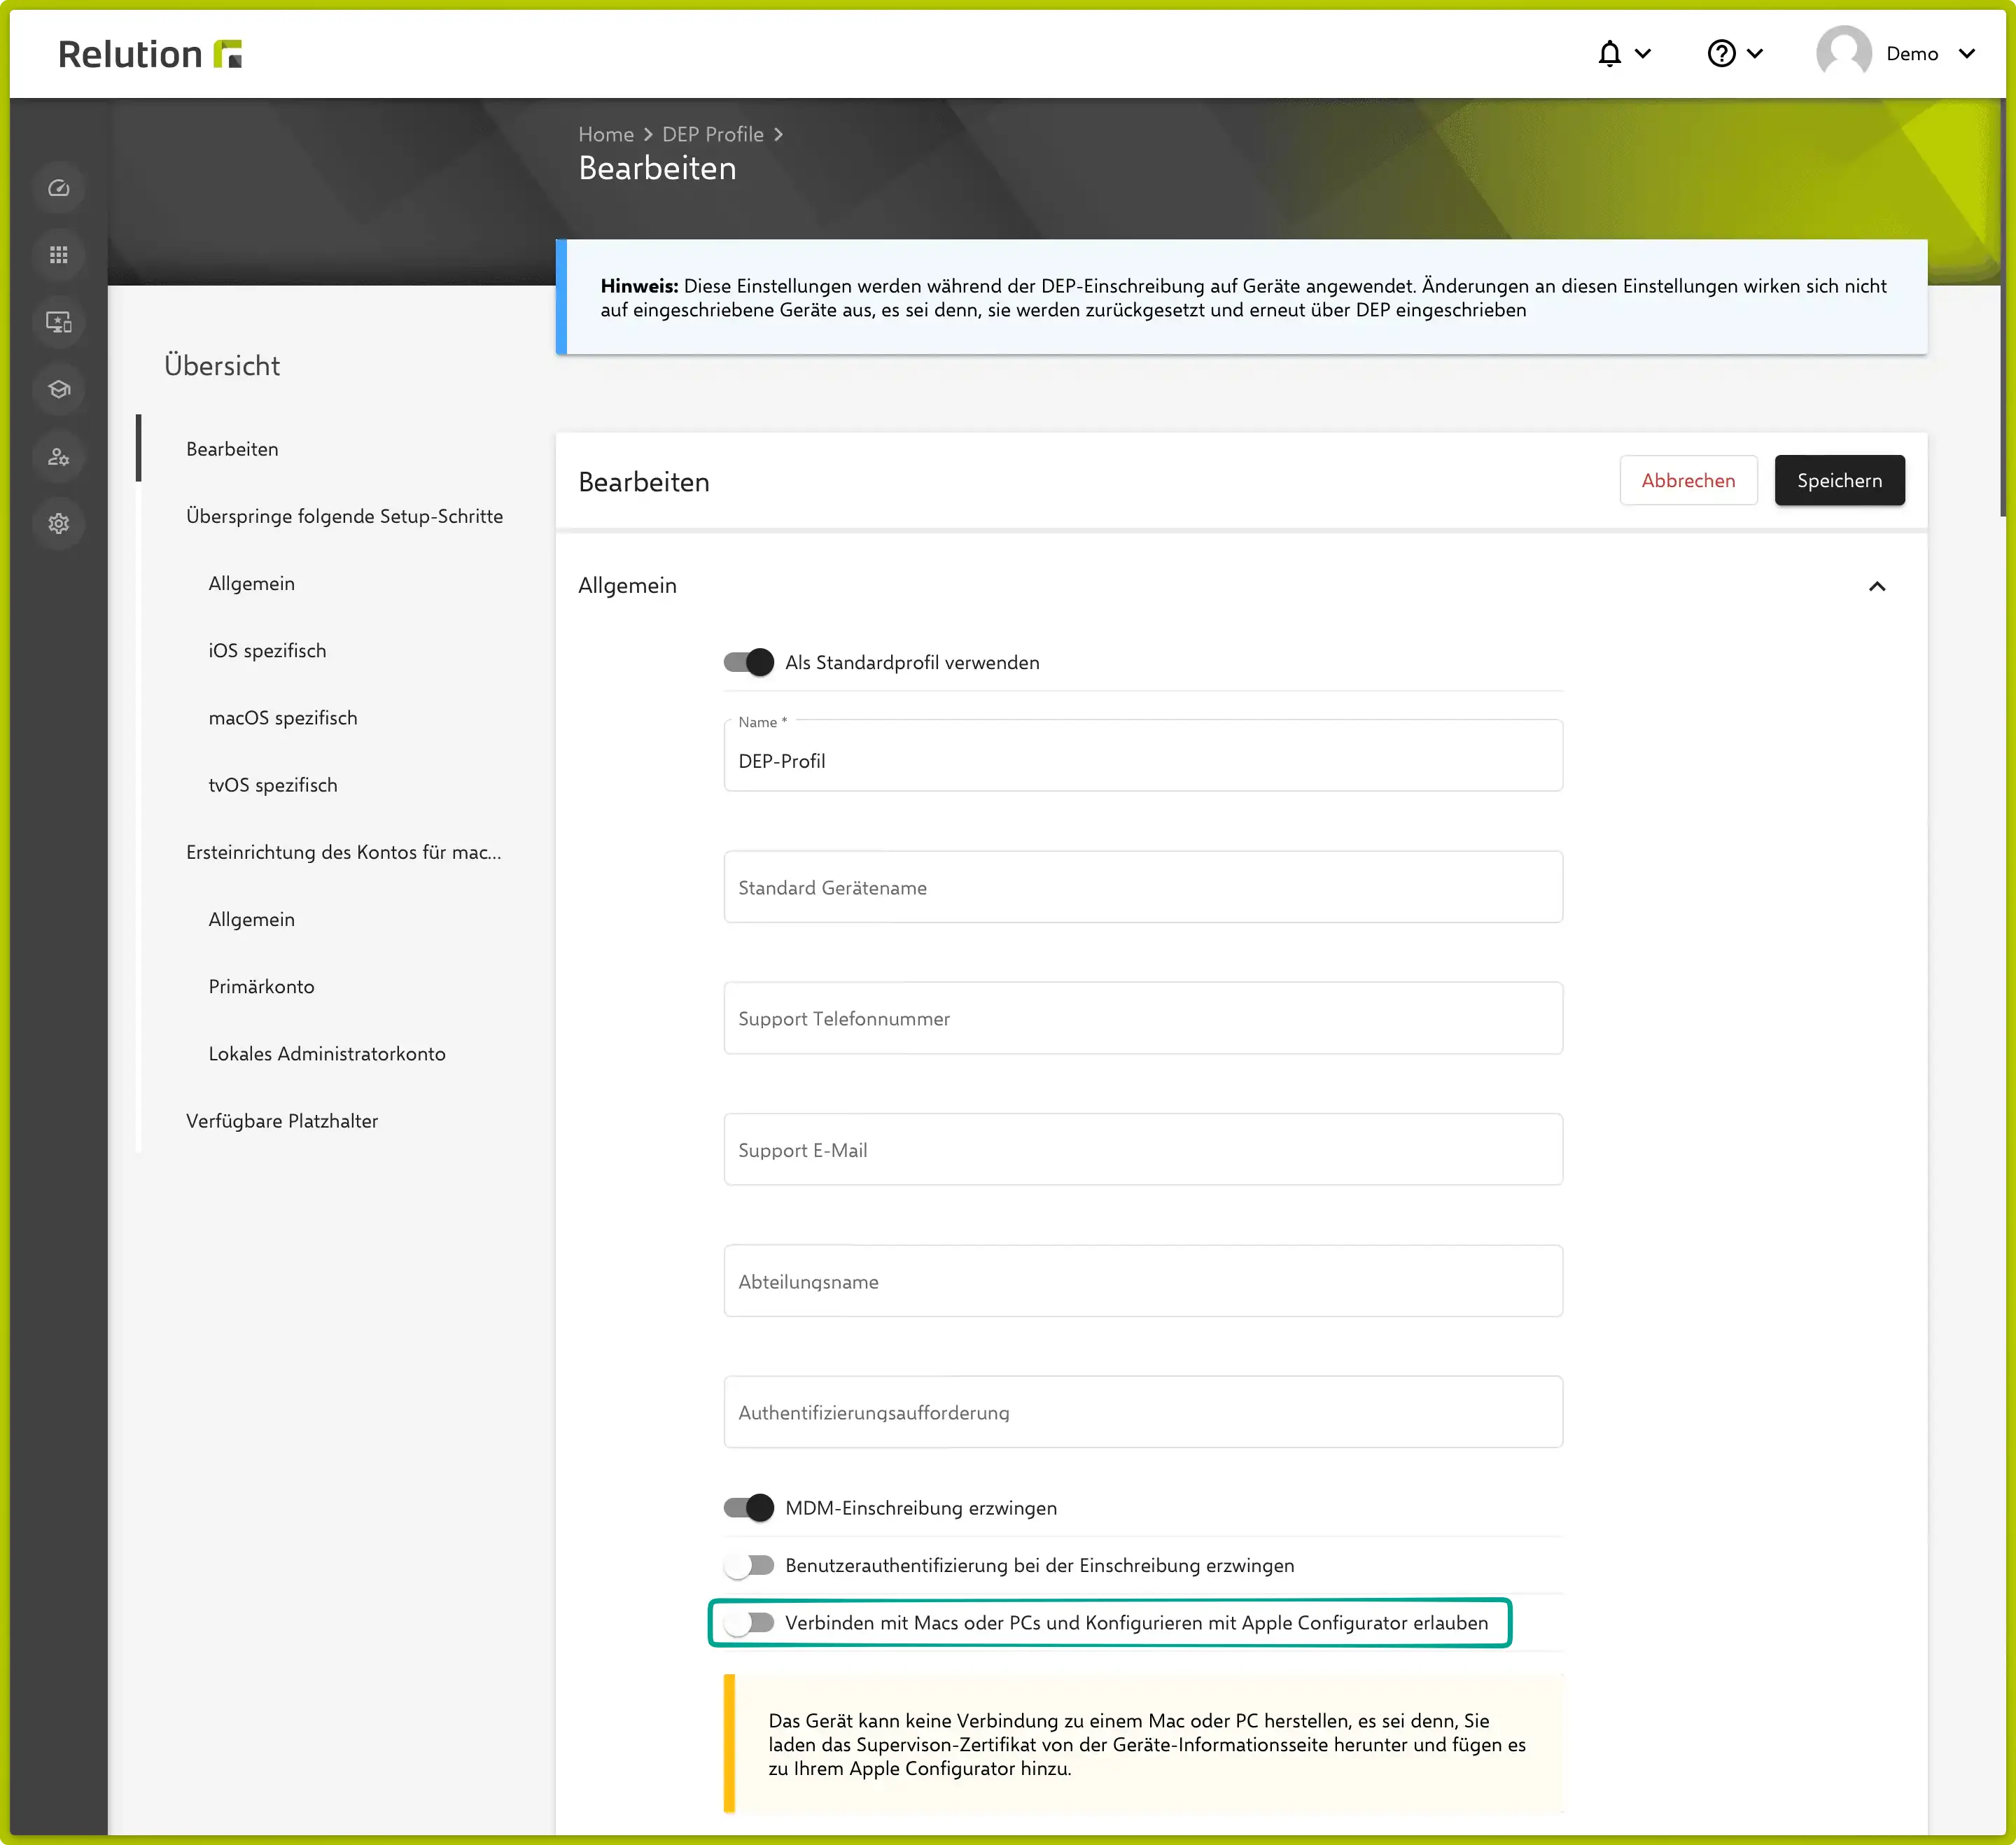The width and height of the screenshot is (2016, 1845).
Task: Click the 'DEP Profile' breadcrumb link
Action: (x=712, y=134)
